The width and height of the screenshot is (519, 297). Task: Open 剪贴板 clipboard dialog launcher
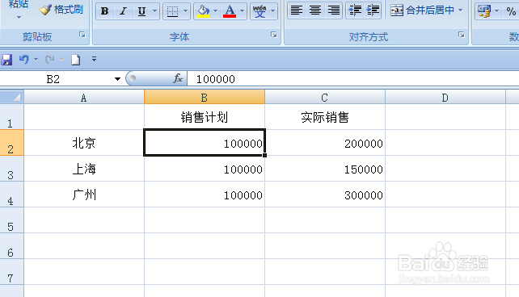tap(82, 35)
